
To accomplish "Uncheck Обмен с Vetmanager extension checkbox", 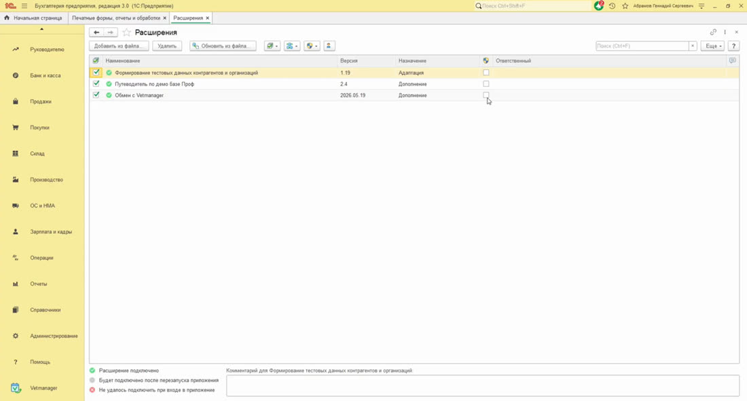I will coord(96,95).
